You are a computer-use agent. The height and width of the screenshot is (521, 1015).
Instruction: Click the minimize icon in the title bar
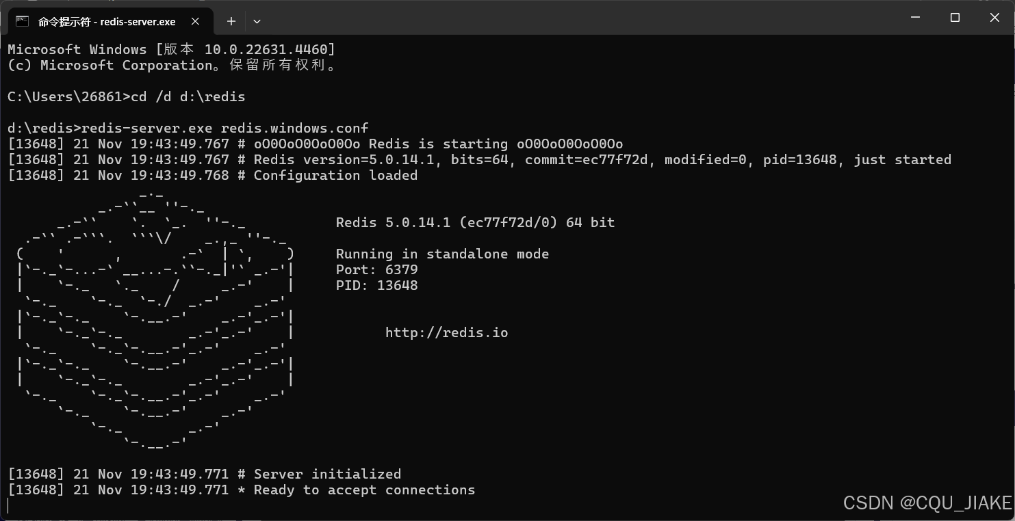point(914,17)
